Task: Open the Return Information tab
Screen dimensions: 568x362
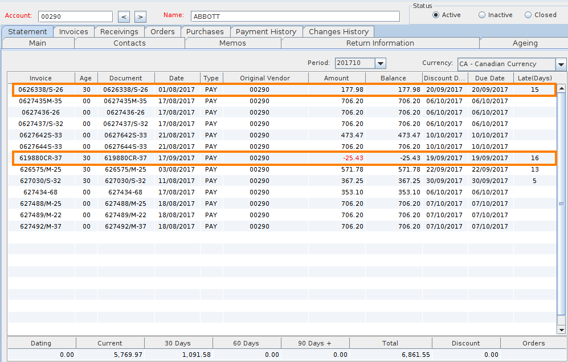Action: pos(380,43)
